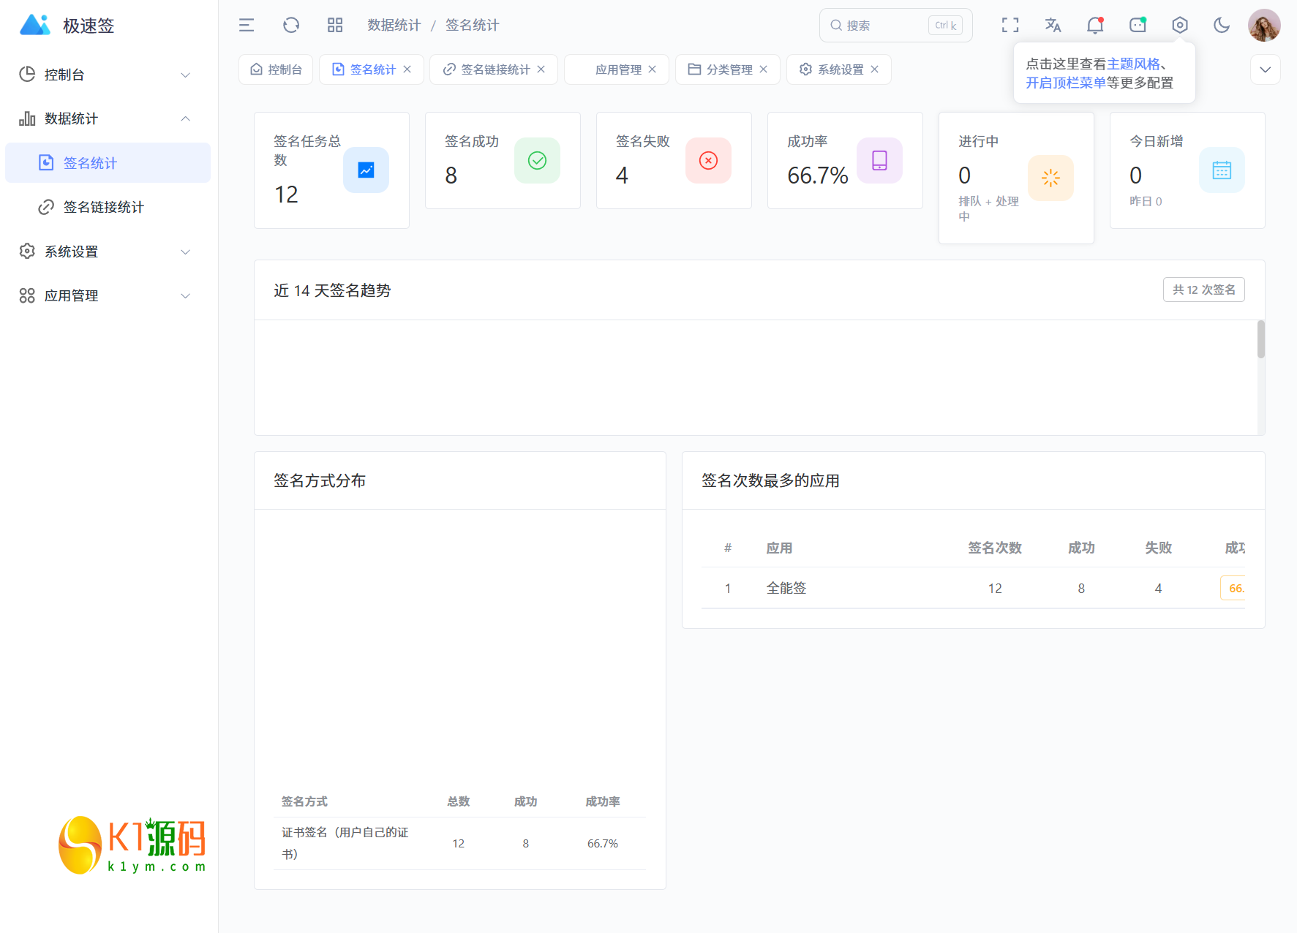Screen dimensions: 1297x933
Task: Click the calendar 今日新增 icon
Action: pos(1222,170)
